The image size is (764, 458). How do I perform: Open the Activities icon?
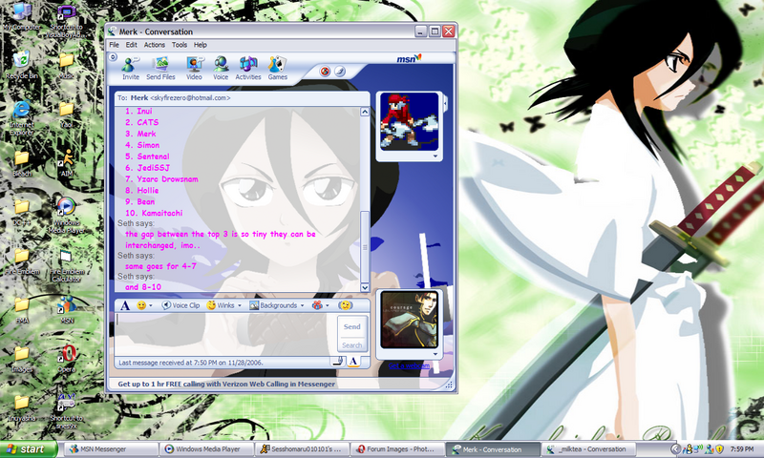(x=248, y=68)
